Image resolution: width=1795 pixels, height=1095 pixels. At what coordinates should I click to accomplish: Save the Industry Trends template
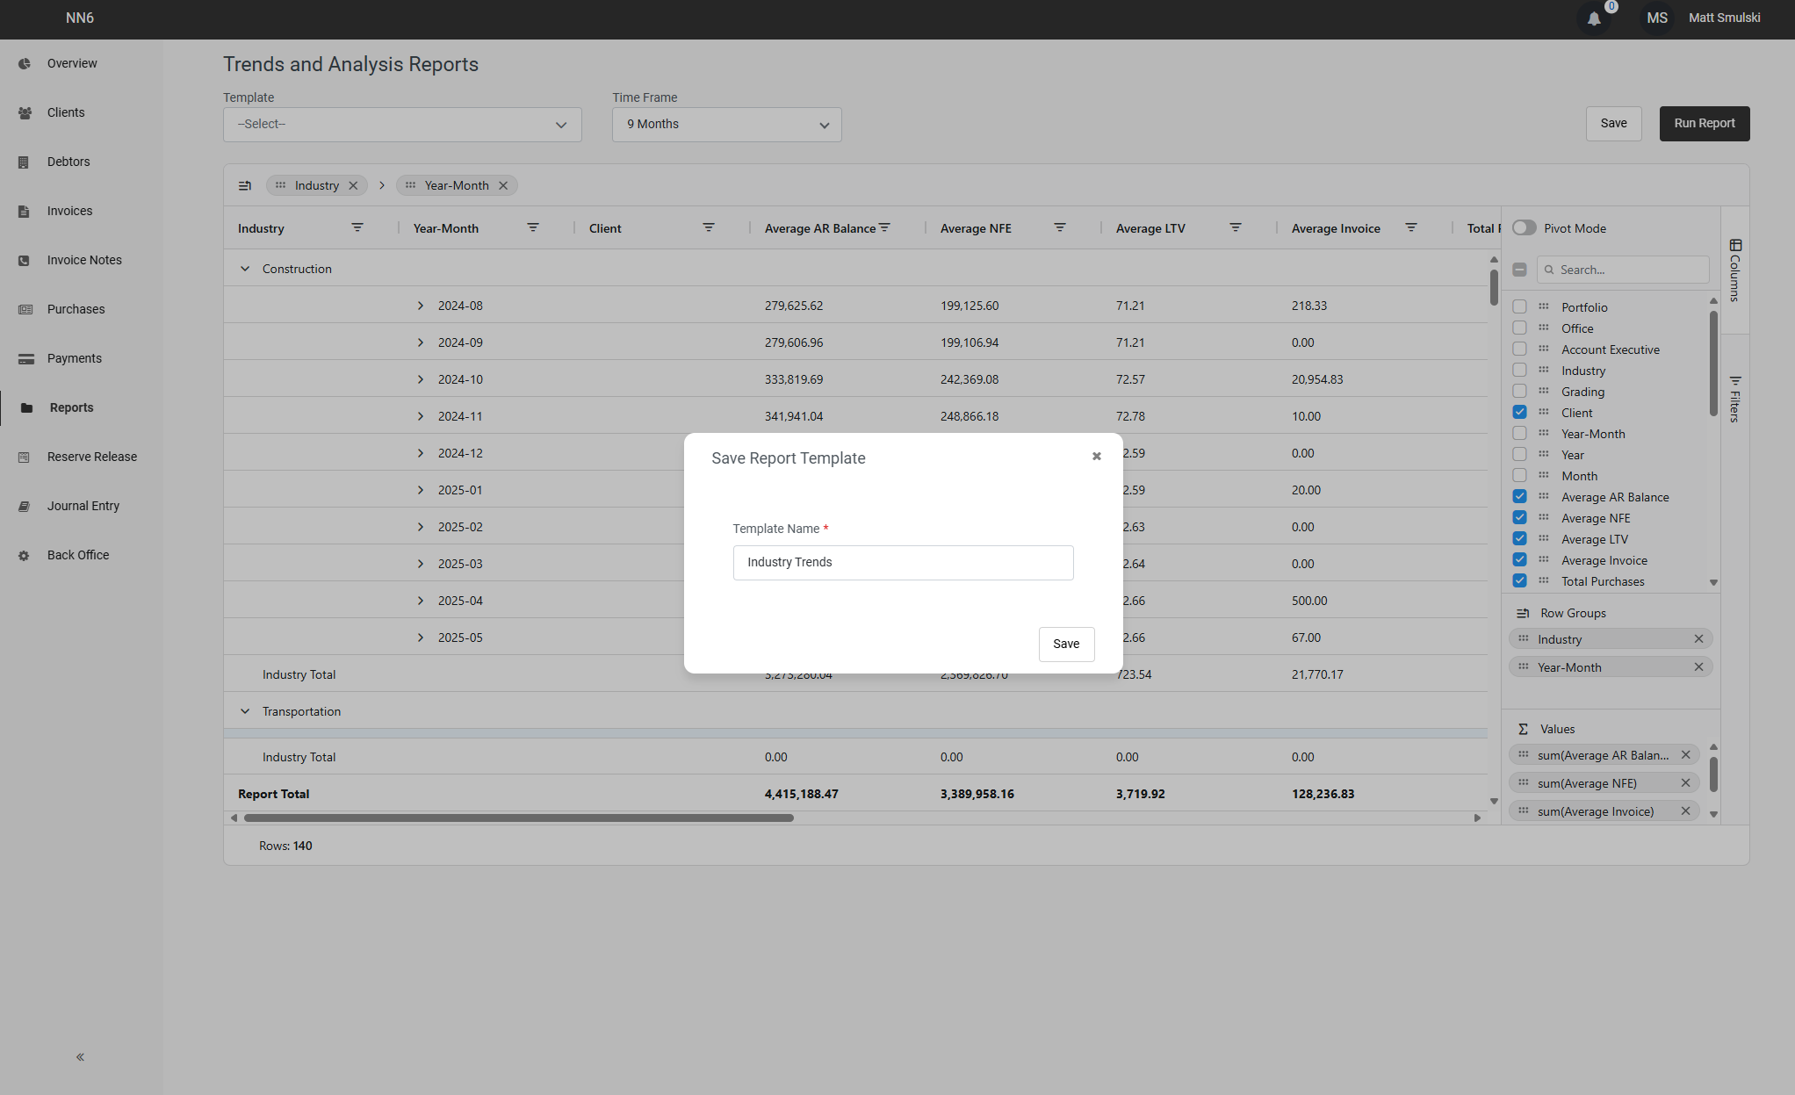1066,644
